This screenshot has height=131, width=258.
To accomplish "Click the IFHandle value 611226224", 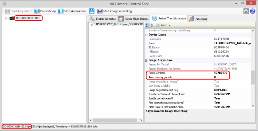I will point(221,52).
